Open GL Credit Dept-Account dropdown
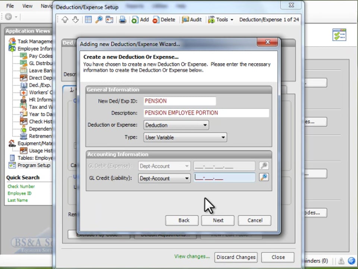The width and height of the screenshot is (358, 269). [164, 179]
